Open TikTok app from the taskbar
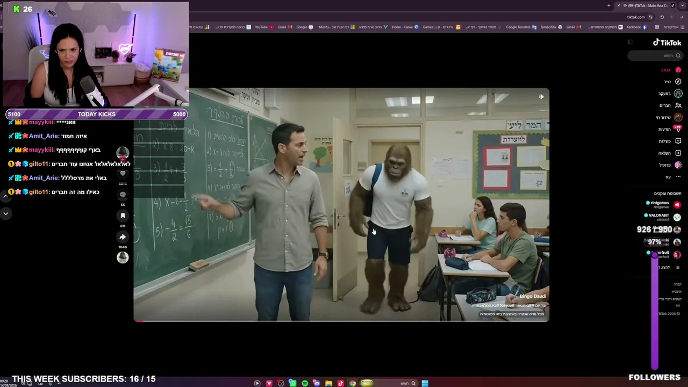 click(x=341, y=383)
